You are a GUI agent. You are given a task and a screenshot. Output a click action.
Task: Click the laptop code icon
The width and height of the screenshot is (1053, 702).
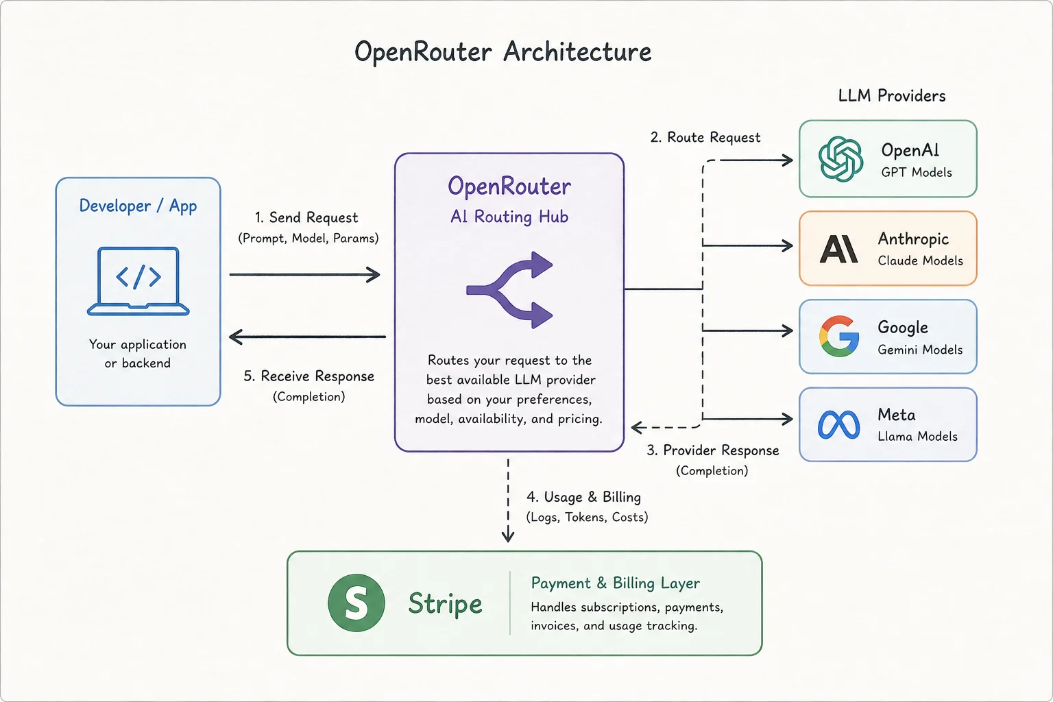[x=138, y=281]
